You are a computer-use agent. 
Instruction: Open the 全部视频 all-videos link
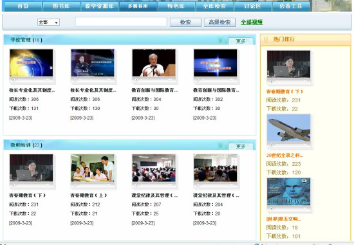tap(252, 22)
